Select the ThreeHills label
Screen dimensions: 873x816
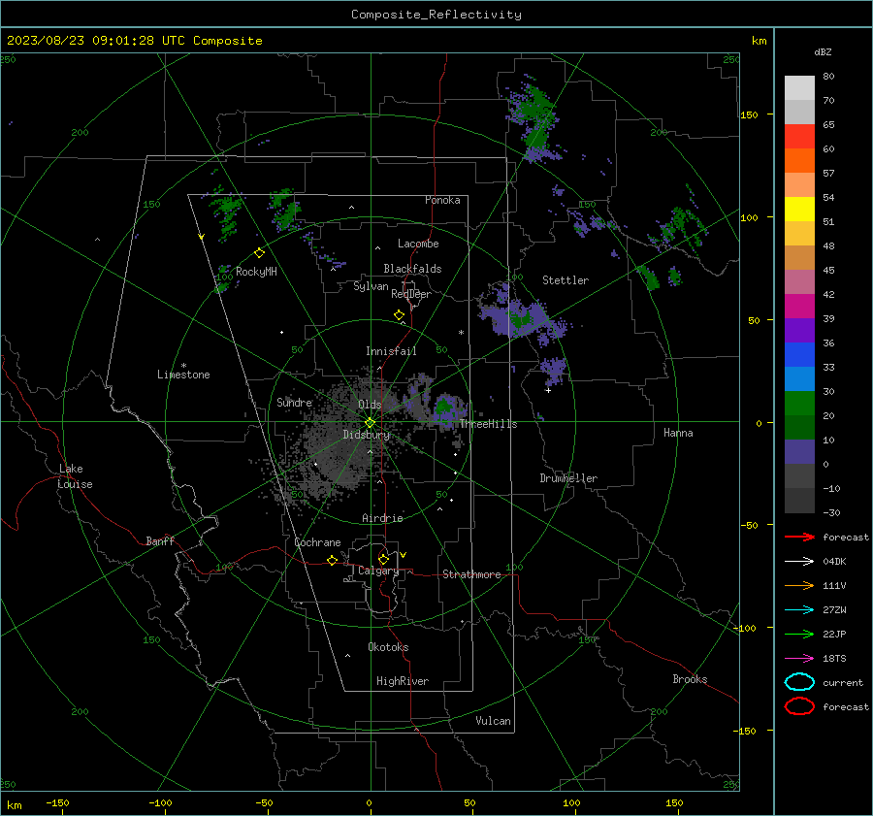click(x=488, y=424)
